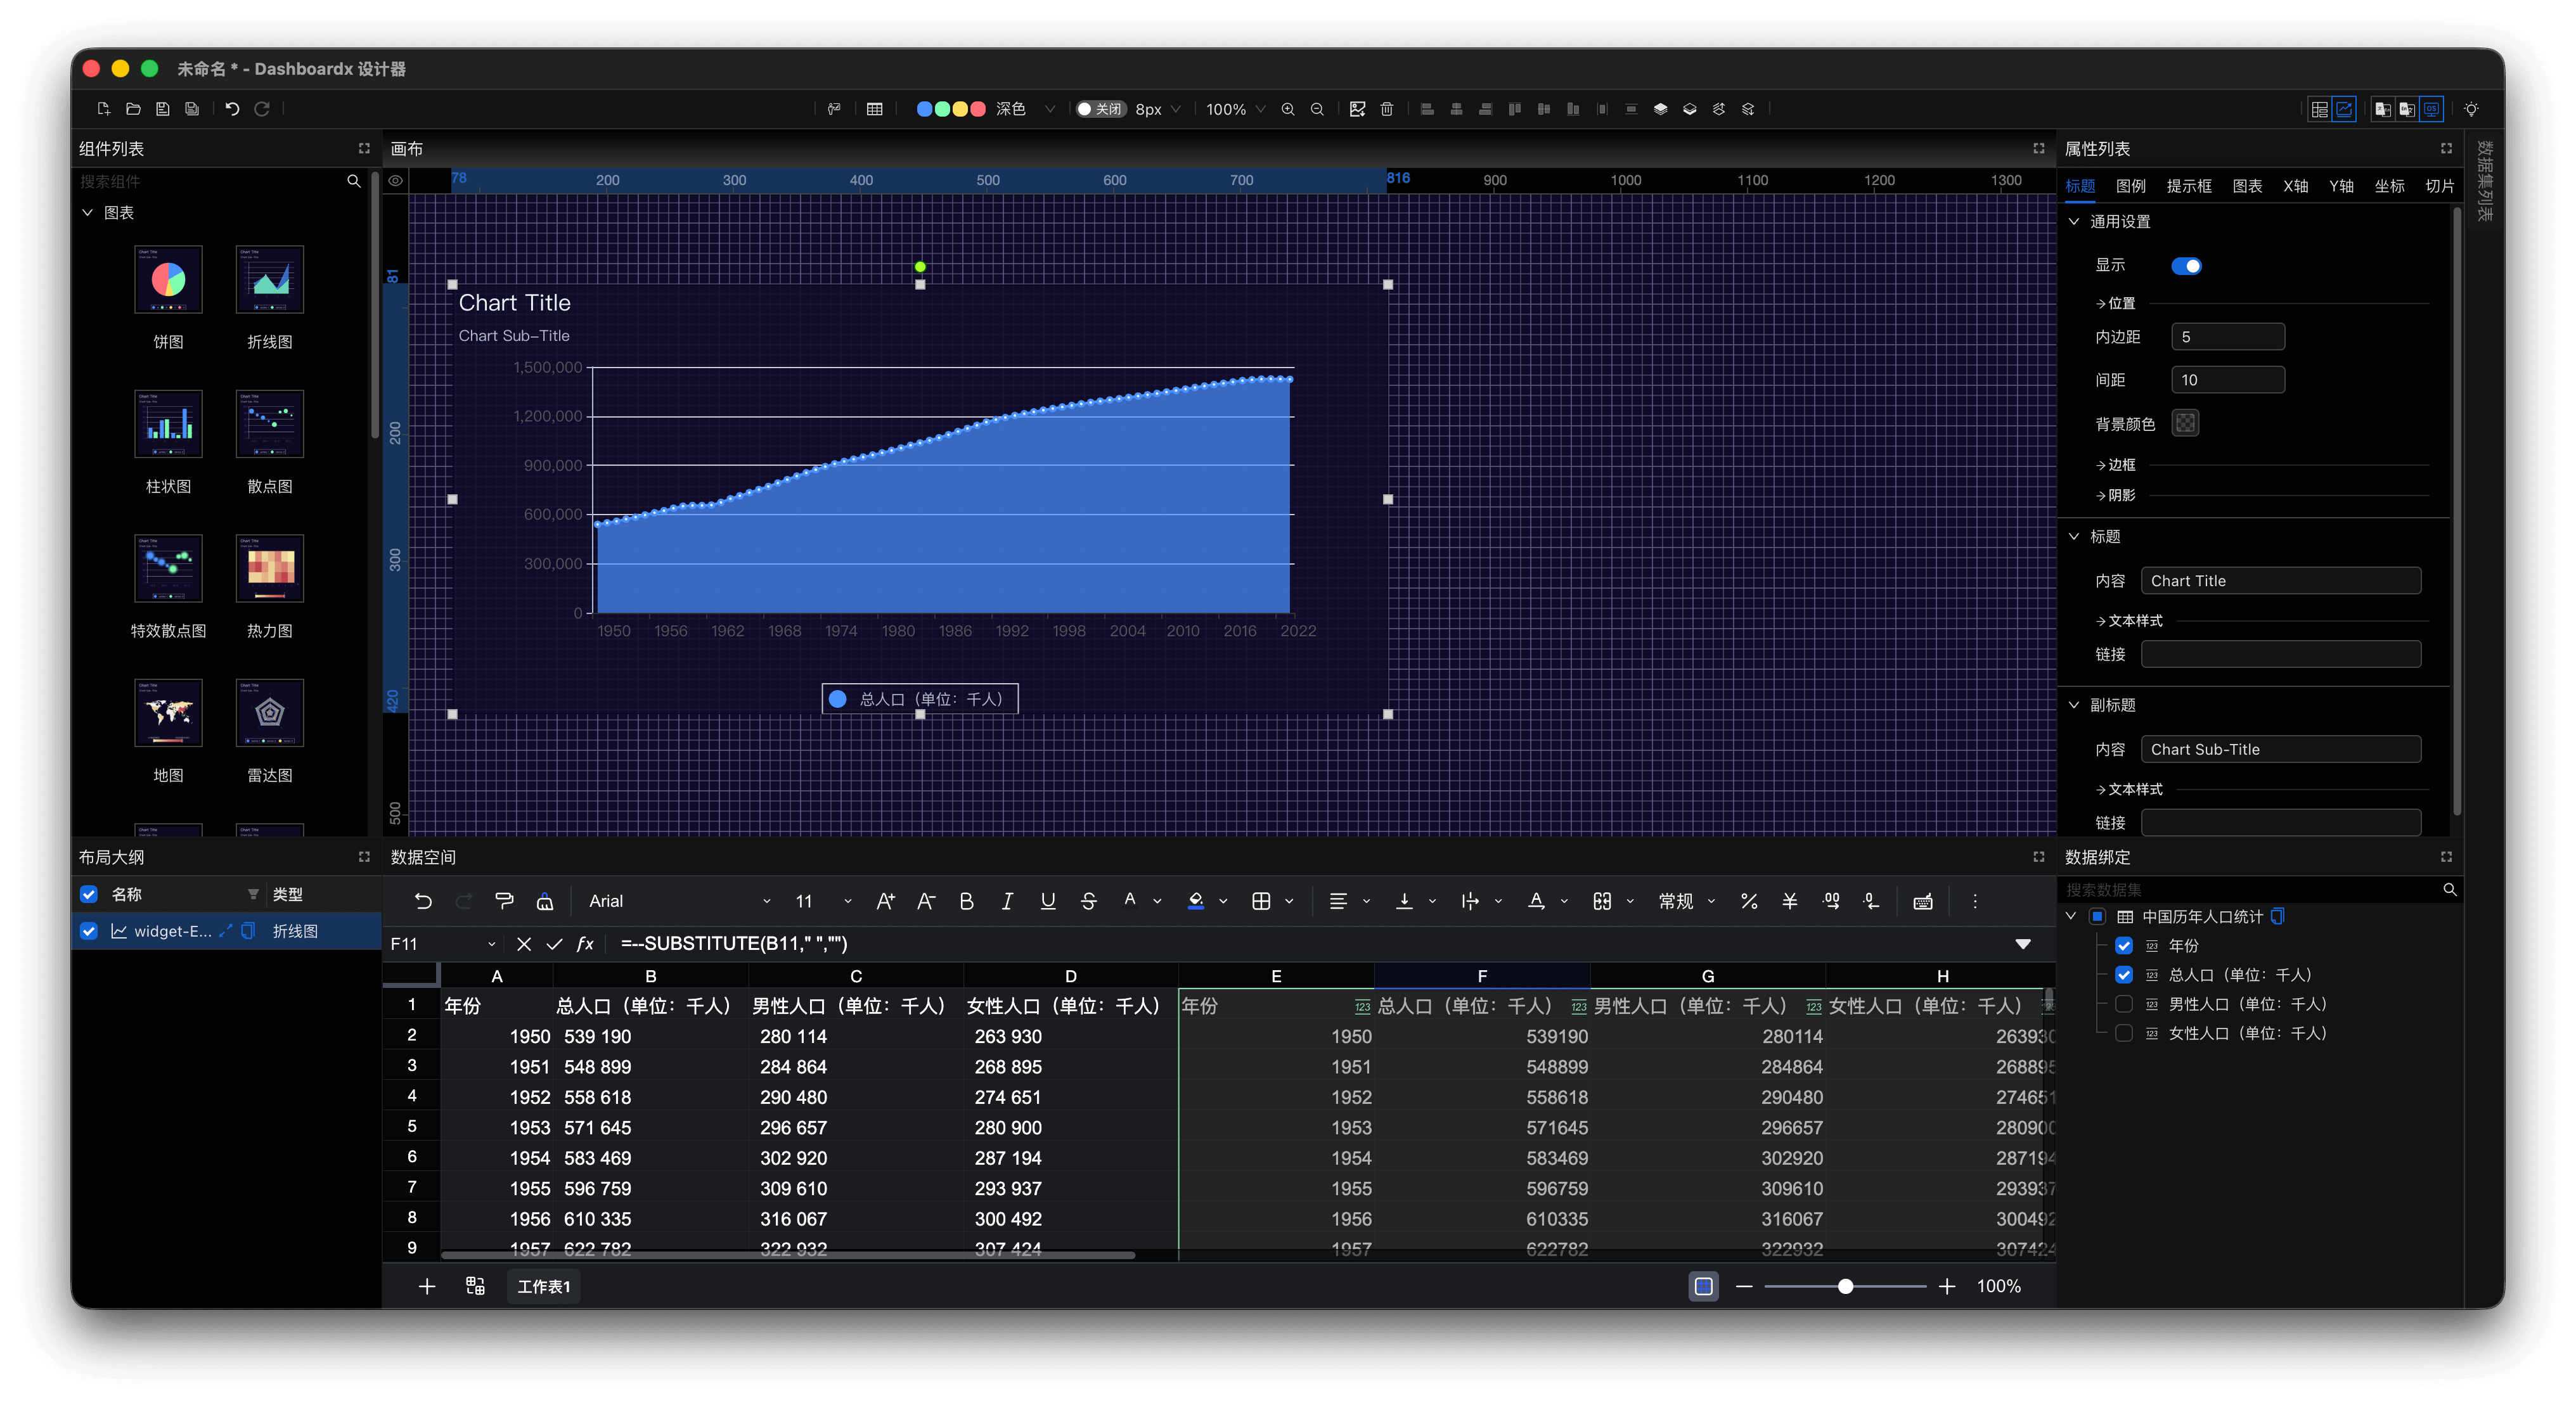Expand the 文本样式 link under 标题
The image size is (2576, 1403).
tap(2129, 621)
